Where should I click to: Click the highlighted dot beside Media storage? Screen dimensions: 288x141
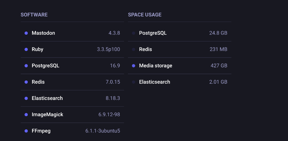(134, 66)
